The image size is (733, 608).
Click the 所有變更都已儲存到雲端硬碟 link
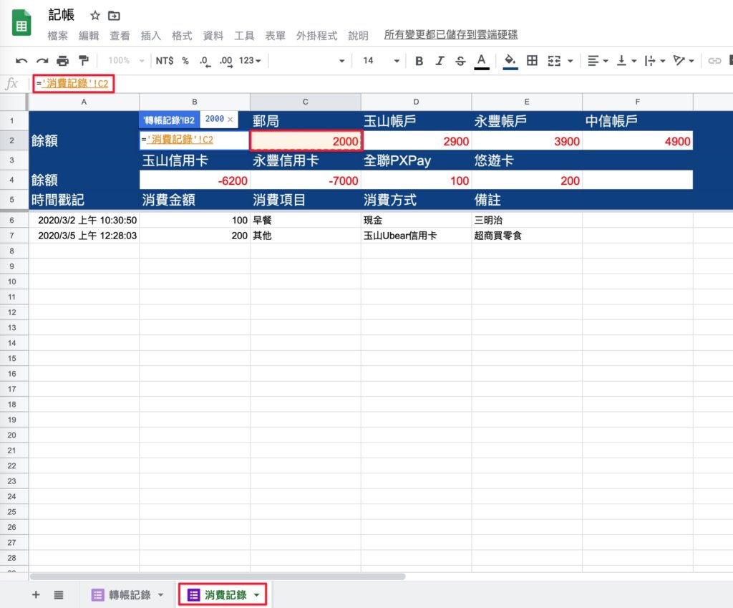pos(451,34)
